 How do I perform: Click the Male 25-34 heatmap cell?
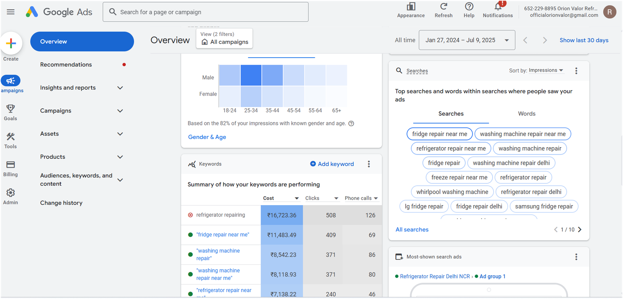(251, 75)
